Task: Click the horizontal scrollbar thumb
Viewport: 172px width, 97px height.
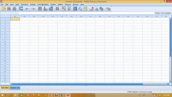Action: click(78, 84)
